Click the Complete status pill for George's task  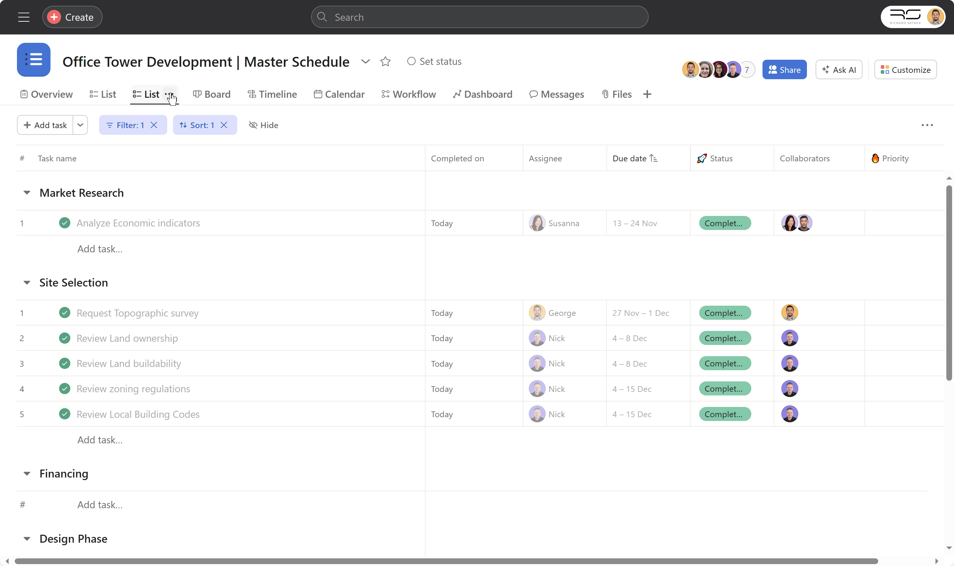point(724,313)
